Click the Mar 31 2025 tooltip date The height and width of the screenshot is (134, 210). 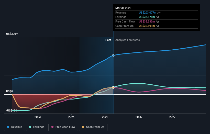[123, 8]
